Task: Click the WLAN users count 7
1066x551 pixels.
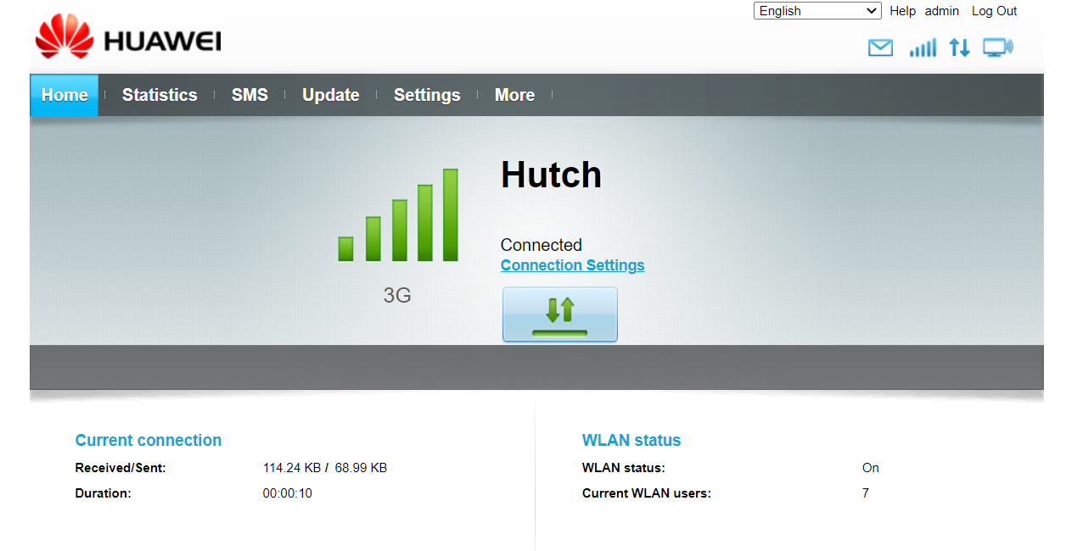Action: coord(866,493)
